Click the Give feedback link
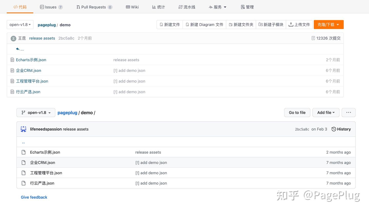 pyautogui.click(x=34, y=197)
